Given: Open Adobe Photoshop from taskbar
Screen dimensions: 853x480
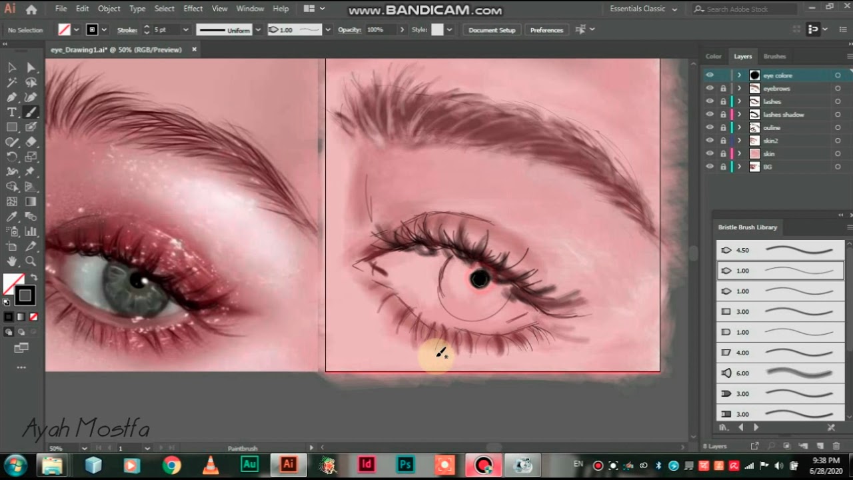Looking at the screenshot, I should [x=405, y=465].
